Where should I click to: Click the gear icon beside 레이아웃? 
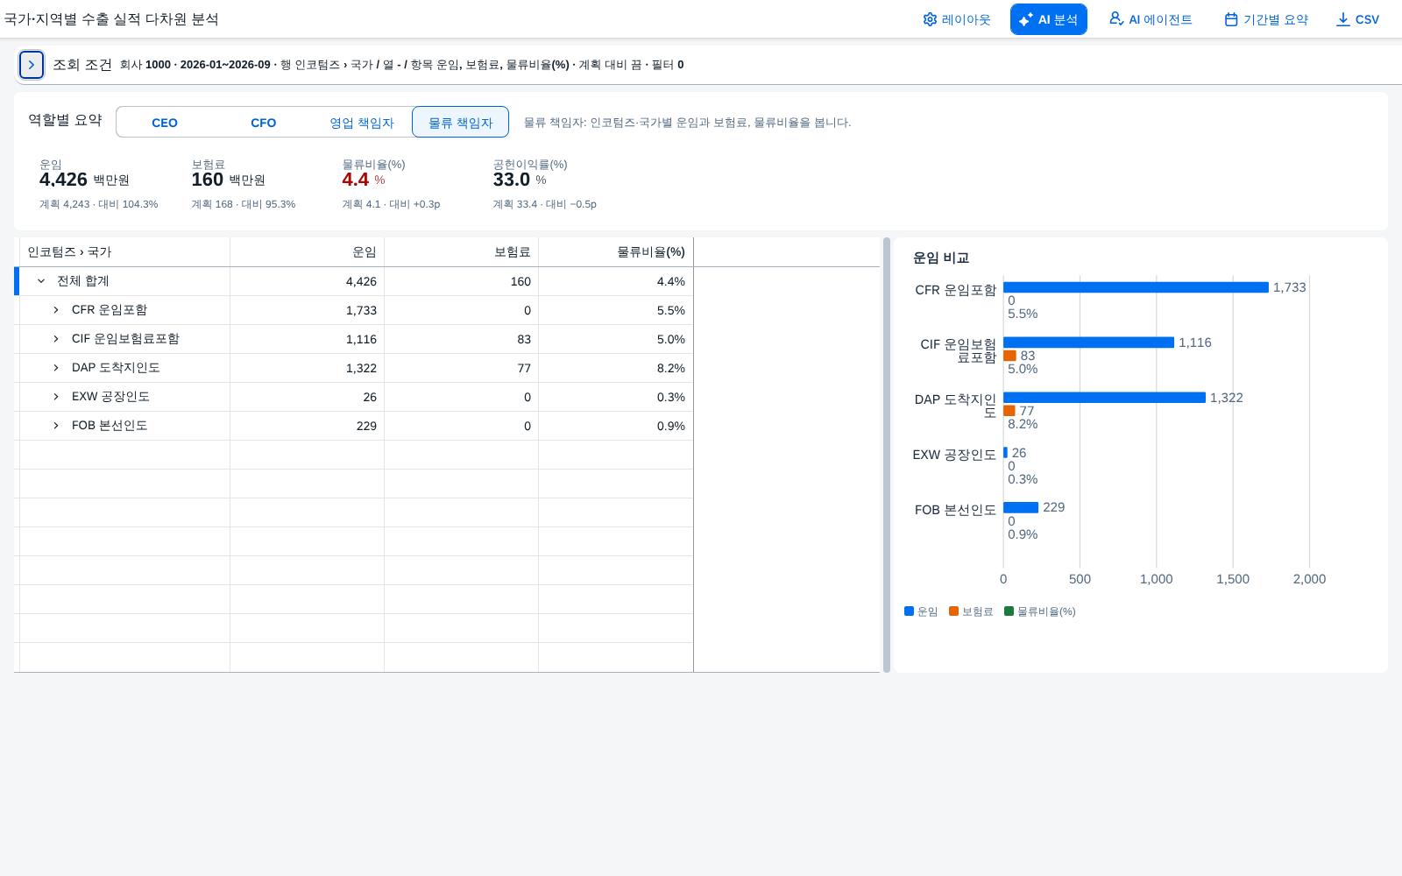[x=930, y=19]
